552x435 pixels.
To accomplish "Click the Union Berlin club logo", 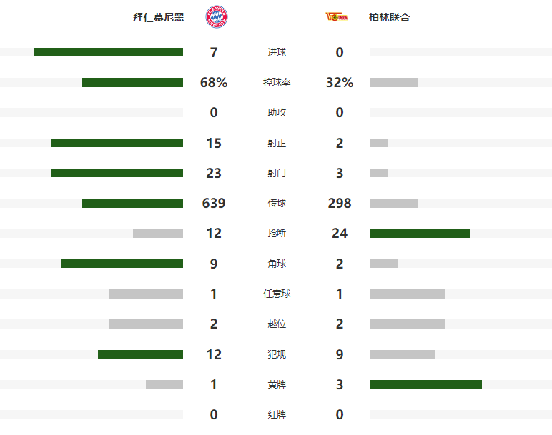I will coord(337,17).
